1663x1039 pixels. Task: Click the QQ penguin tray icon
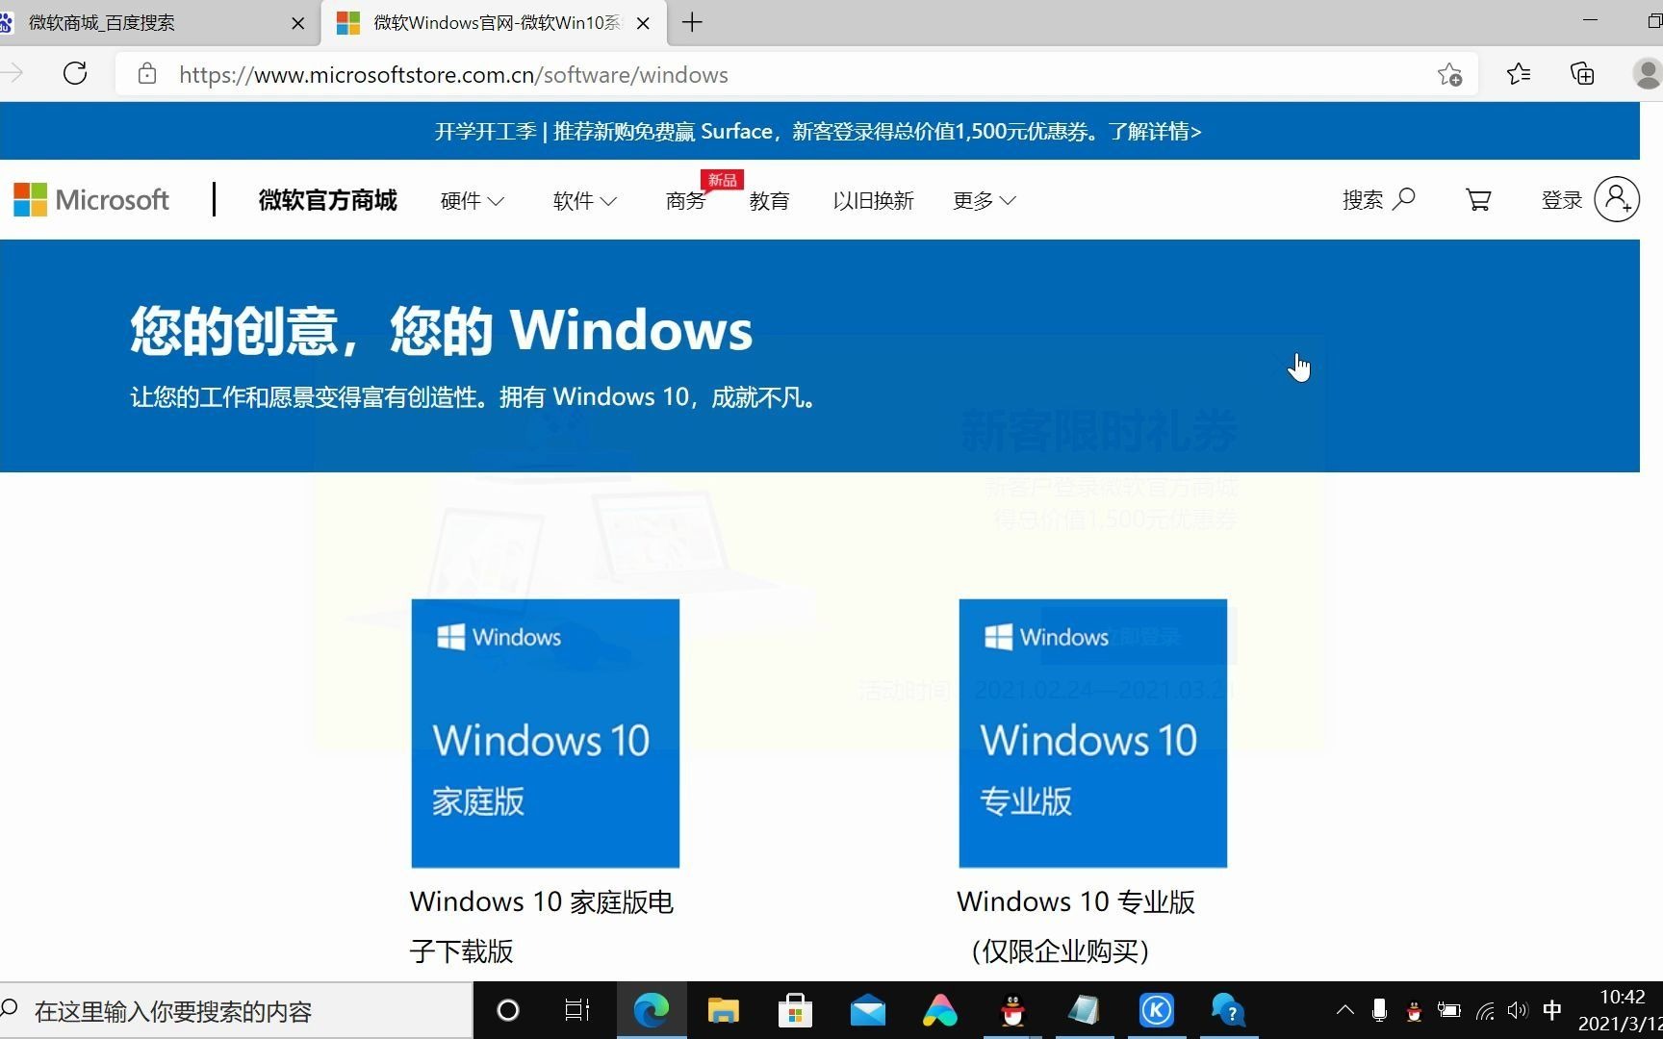click(1414, 1010)
